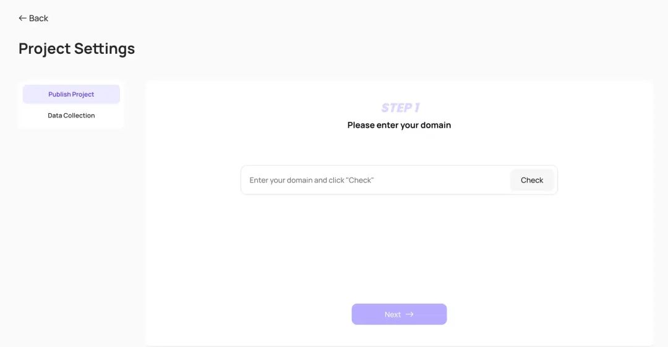The height and width of the screenshot is (347, 668).
Task: Click the word "Back" at top left
Action: coord(38,19)
